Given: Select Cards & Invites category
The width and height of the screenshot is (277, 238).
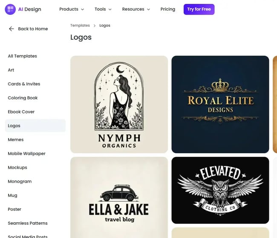Looking at the screenshot, I should coord(24,84).
